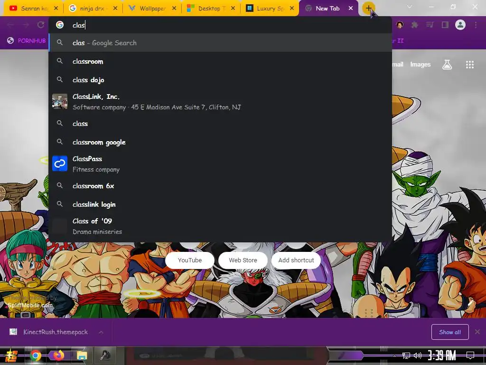Go back with the back arrow
This screenshot has height=365, width=486.
click(x=11, y=25)
